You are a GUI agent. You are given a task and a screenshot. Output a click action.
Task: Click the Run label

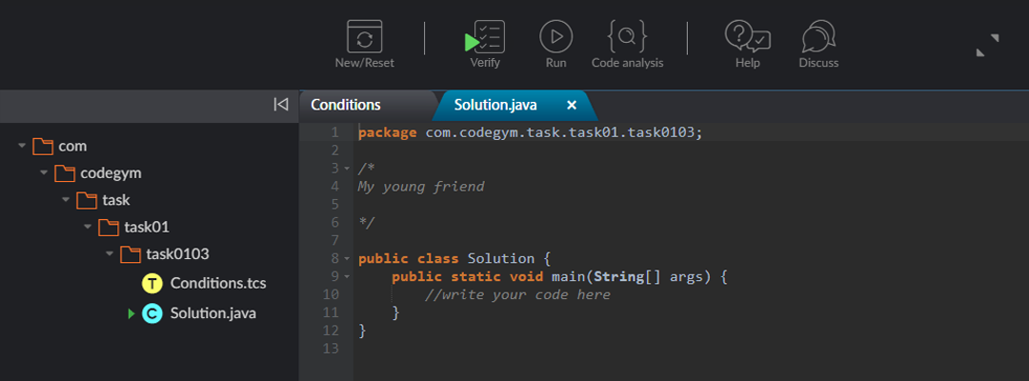click(x=555, y=63)
